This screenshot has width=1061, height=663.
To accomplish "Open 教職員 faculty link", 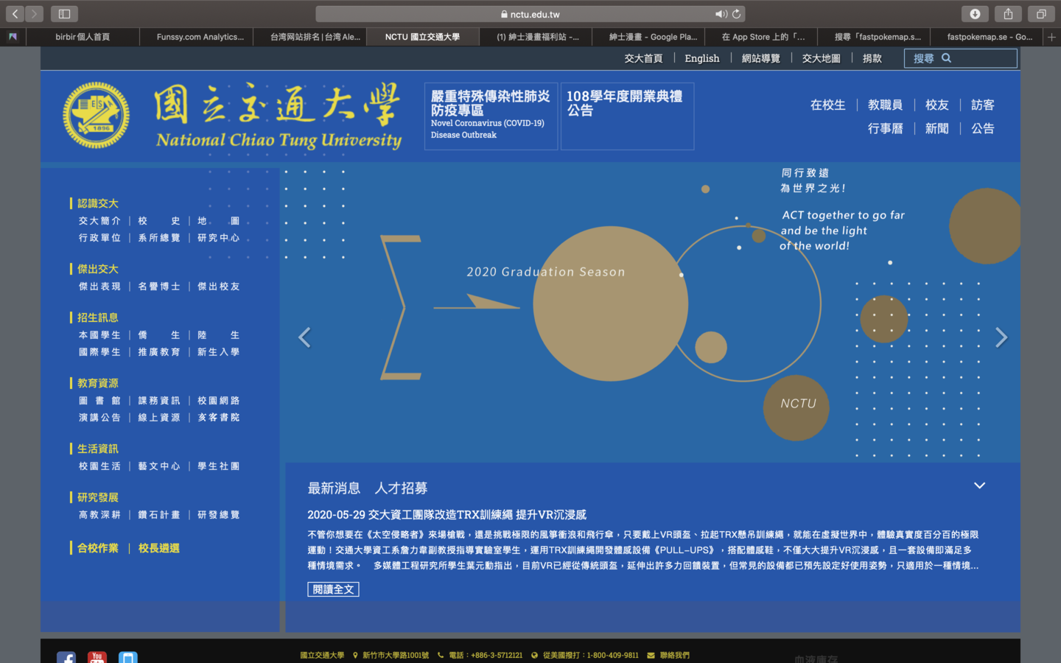I will pyautogui.click(x=885, y=105).
